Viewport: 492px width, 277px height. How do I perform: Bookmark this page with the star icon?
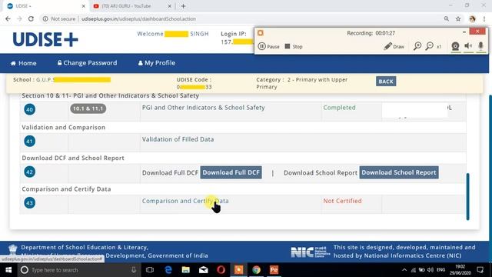(x=458, y=18)
